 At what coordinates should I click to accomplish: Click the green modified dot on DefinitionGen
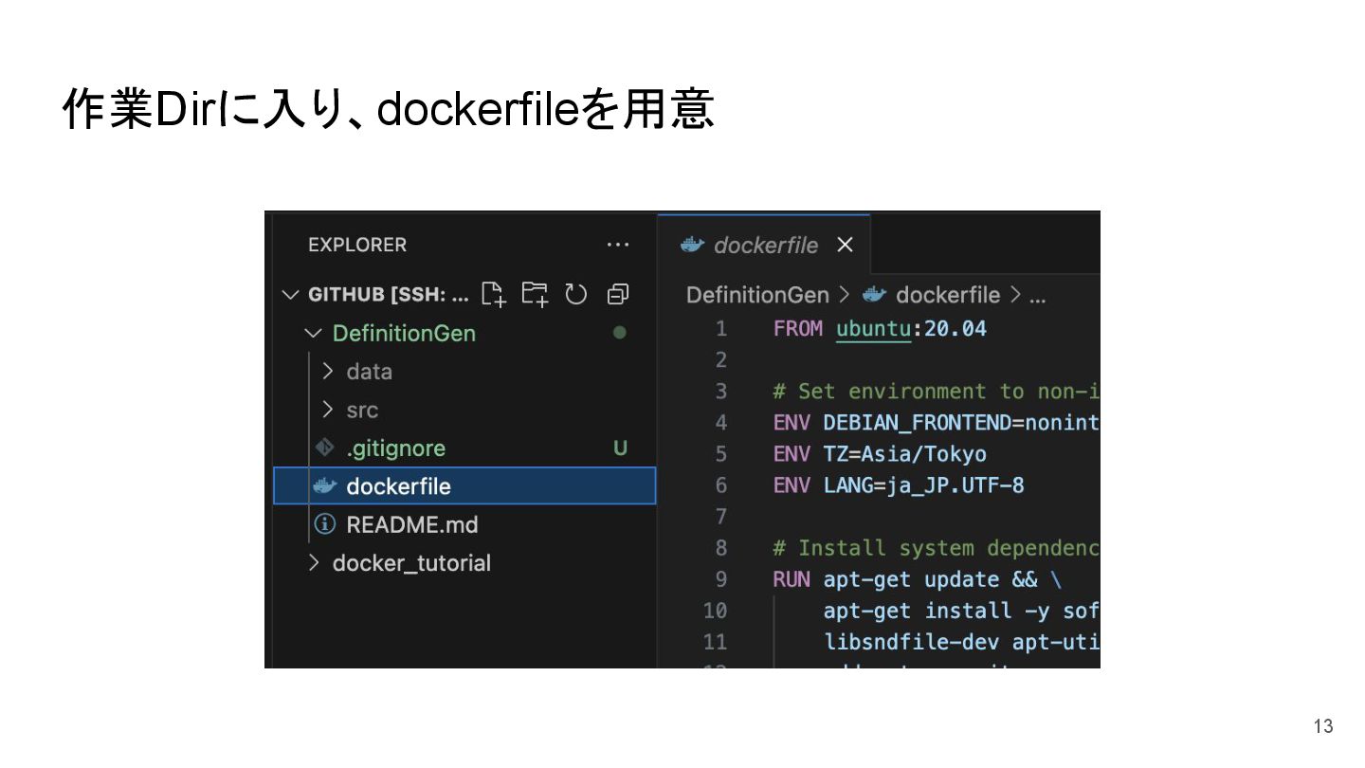(x=620, y=333)
